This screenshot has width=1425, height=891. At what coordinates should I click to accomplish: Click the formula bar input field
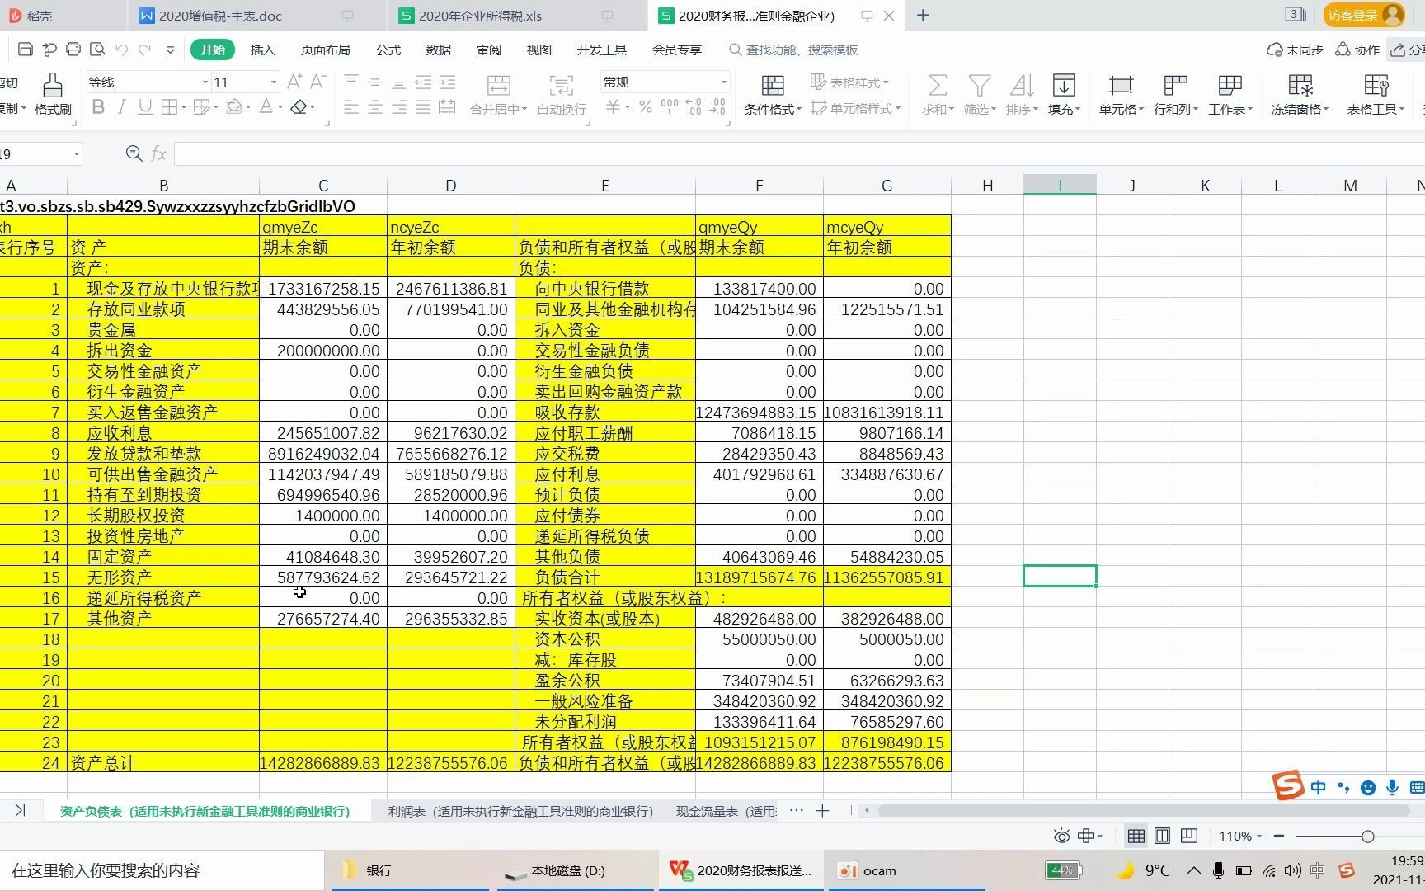point(799,153)
